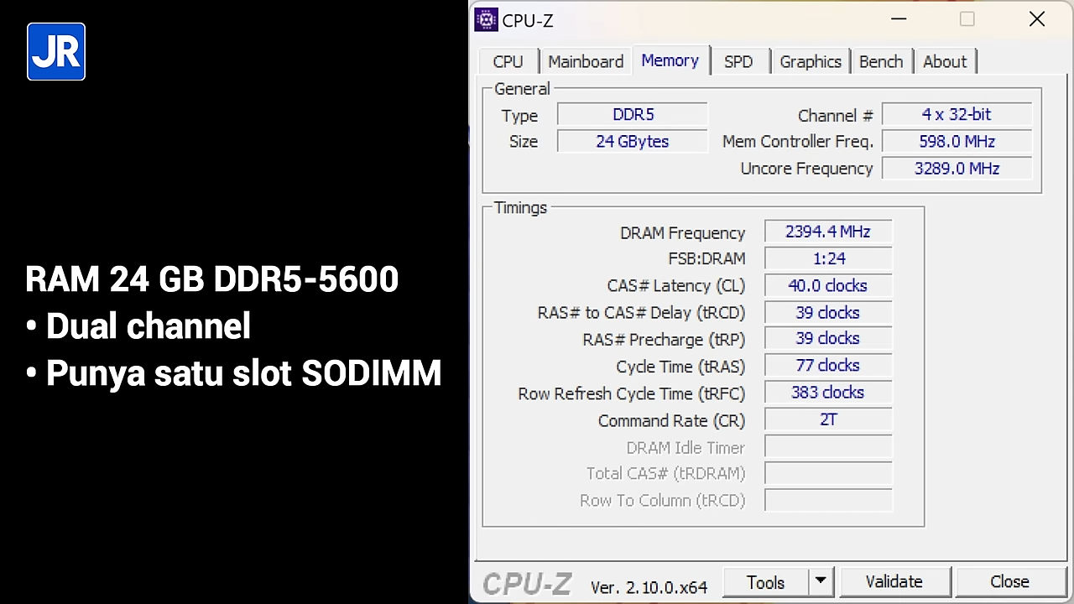Click the "RAS# to CAS# Delay (tRCD)" label

[x=641, y=313]
